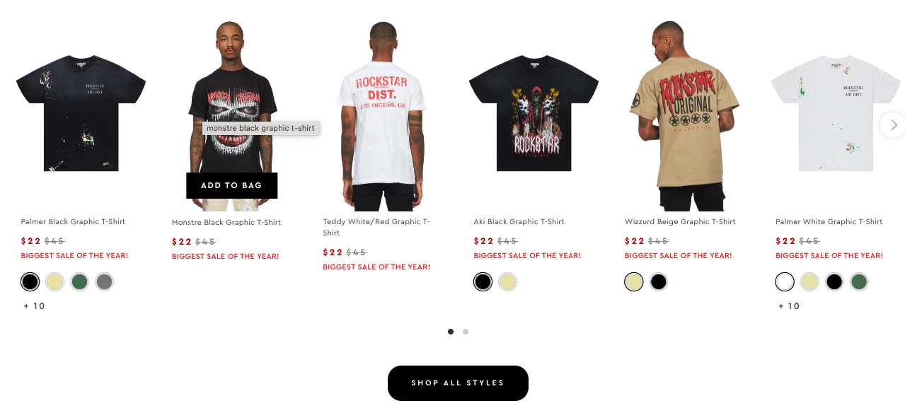The height and width of the screenshot is (408, 905).
Task: Expand +10 more colors for Palmer Black
Action: click(34, 306)
